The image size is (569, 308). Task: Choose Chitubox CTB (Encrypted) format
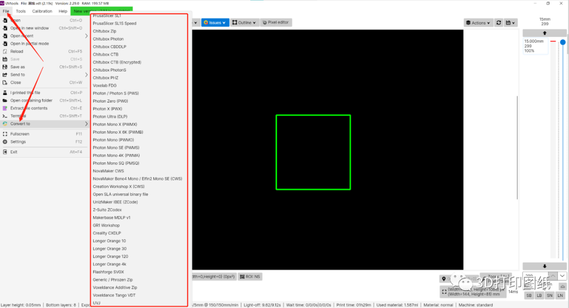point(117,62)
